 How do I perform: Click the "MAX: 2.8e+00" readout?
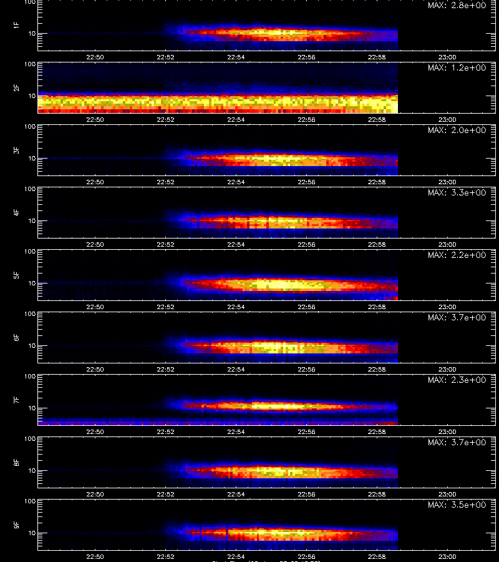point(457,6)
